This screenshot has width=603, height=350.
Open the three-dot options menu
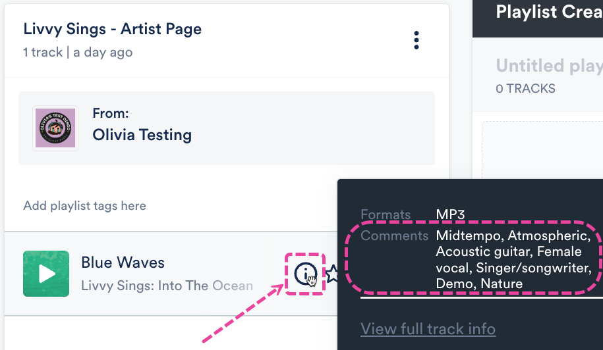point(416,40)
